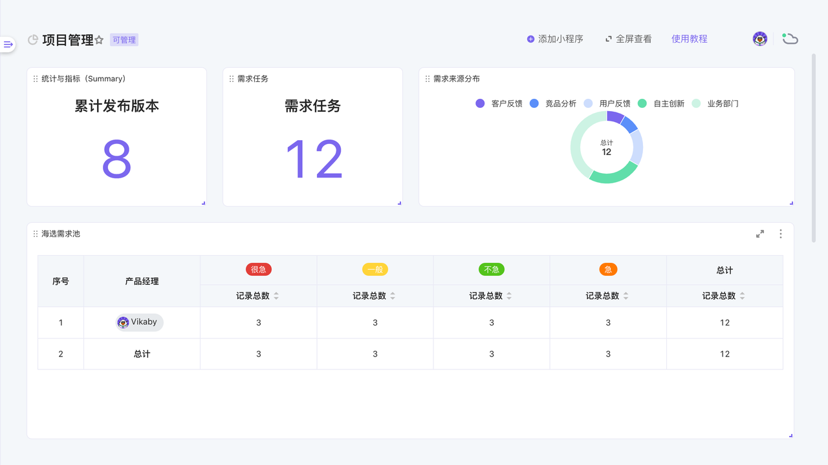Click the large number 12 under 需求任务
Viewport: 828px width, 465px height.
pyautogui.click(x=314, y=160)
